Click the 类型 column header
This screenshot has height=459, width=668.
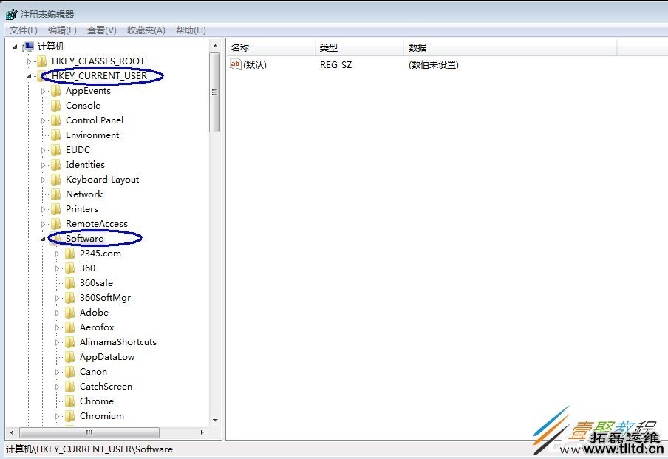pyautogui.click(x=330, y=47)
